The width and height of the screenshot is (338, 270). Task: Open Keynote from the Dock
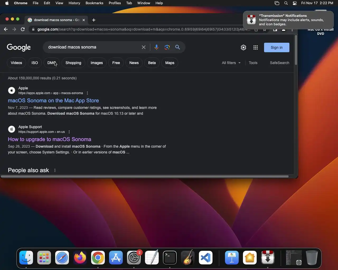point(232,258)
